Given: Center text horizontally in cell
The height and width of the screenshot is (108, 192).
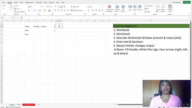Looking at the screenshot, I should 58,10.
